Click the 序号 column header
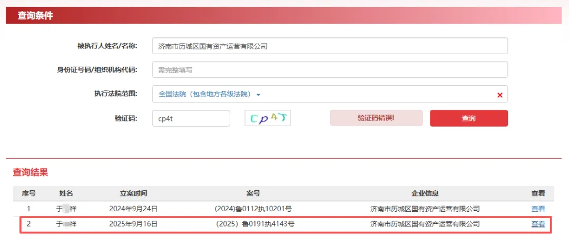Image resolution: width=569 pixels, height=237 pixels. click(28, 193)
